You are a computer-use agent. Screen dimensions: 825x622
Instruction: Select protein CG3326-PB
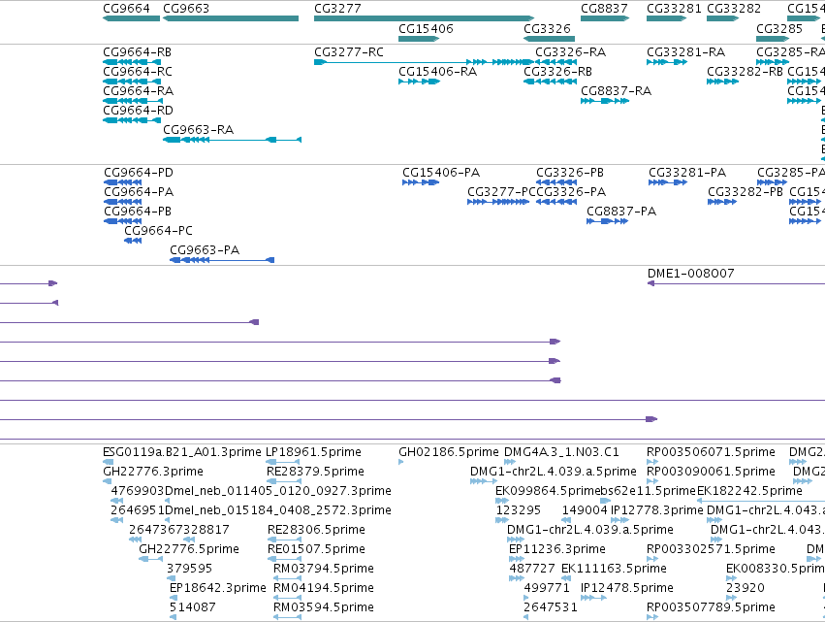[x=556, y=182]
